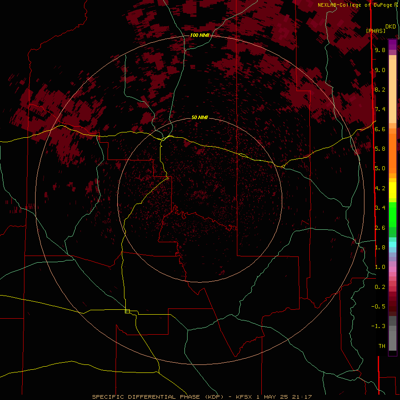Screen dimensions: 400x400
Task: Click the cyan segment of the color bar
Action: [x=392, y=244]
